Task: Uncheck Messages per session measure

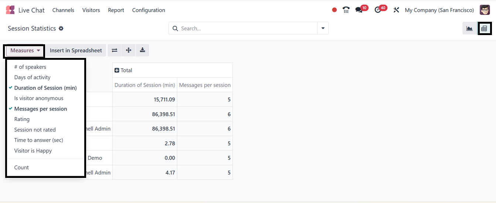Action: coord(40,109)
